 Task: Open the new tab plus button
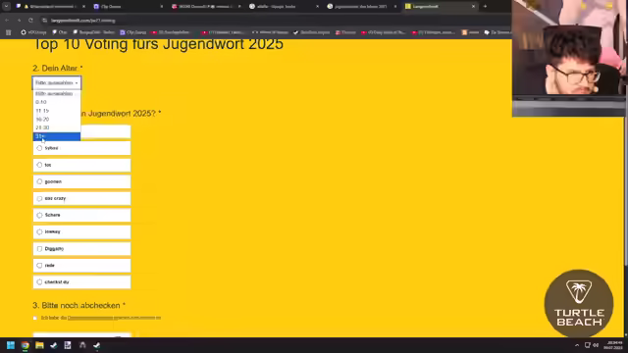(x=485, y=7)
